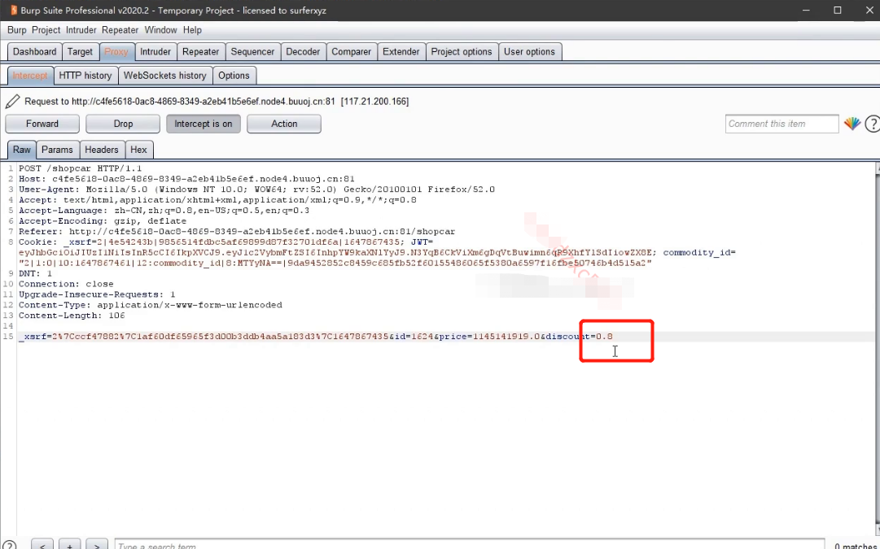Click the '+' search options button
Screen dimensions: 880x549
[x=69, y=545]
